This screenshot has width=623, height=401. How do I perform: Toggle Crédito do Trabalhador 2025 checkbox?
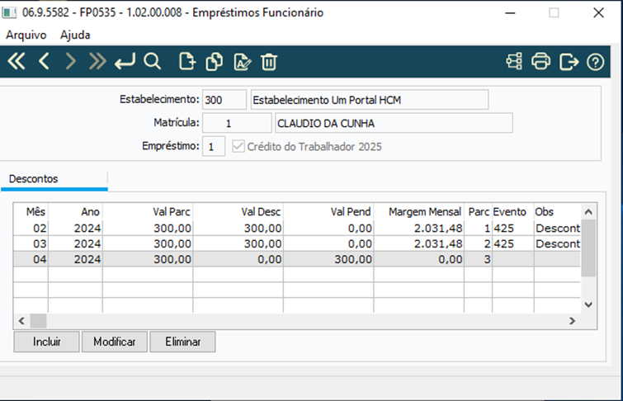click(239, 147)
